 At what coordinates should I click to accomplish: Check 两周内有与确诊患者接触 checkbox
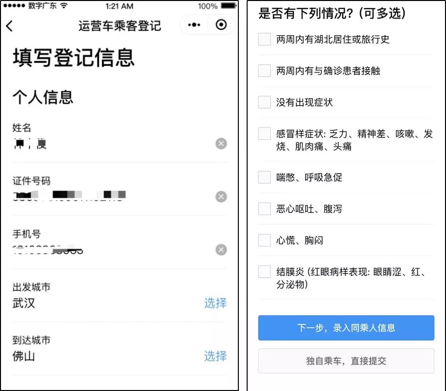(x=264, y=71)
